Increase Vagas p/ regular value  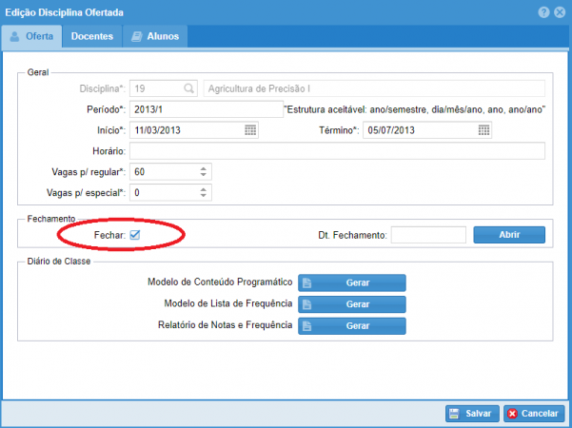(x=204, y=168)
